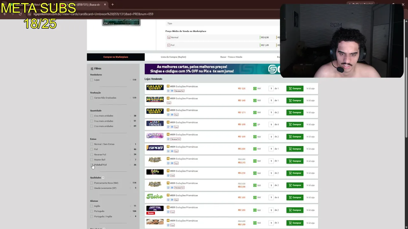Switch to the Comprar no Marketplace tab

[x=116, y=57]
